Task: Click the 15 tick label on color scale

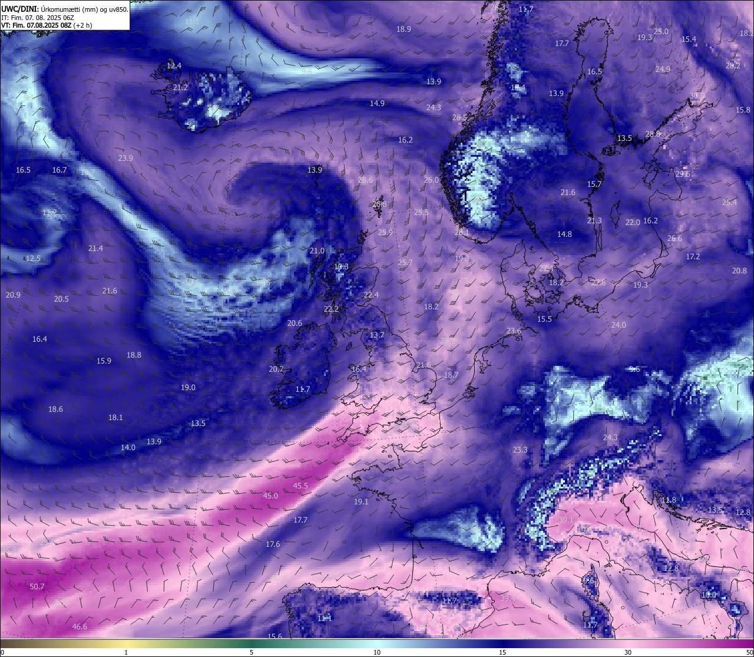Action: pos(502,653)
